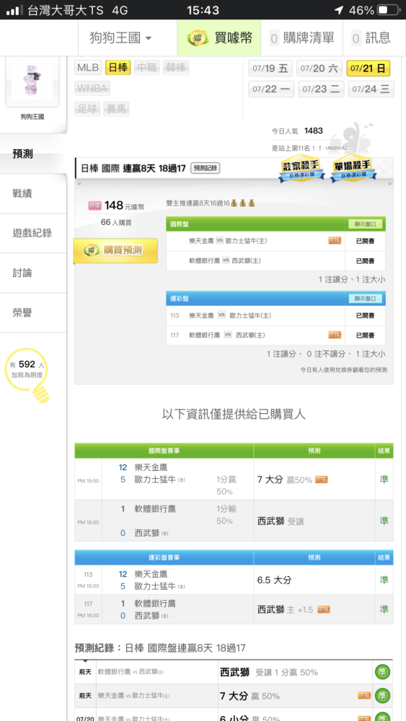Tap green 準 badge in 7 大分 record row
The height and width of the screenshot is (721, 406).
pyautogui.click(x=382, y=696)
